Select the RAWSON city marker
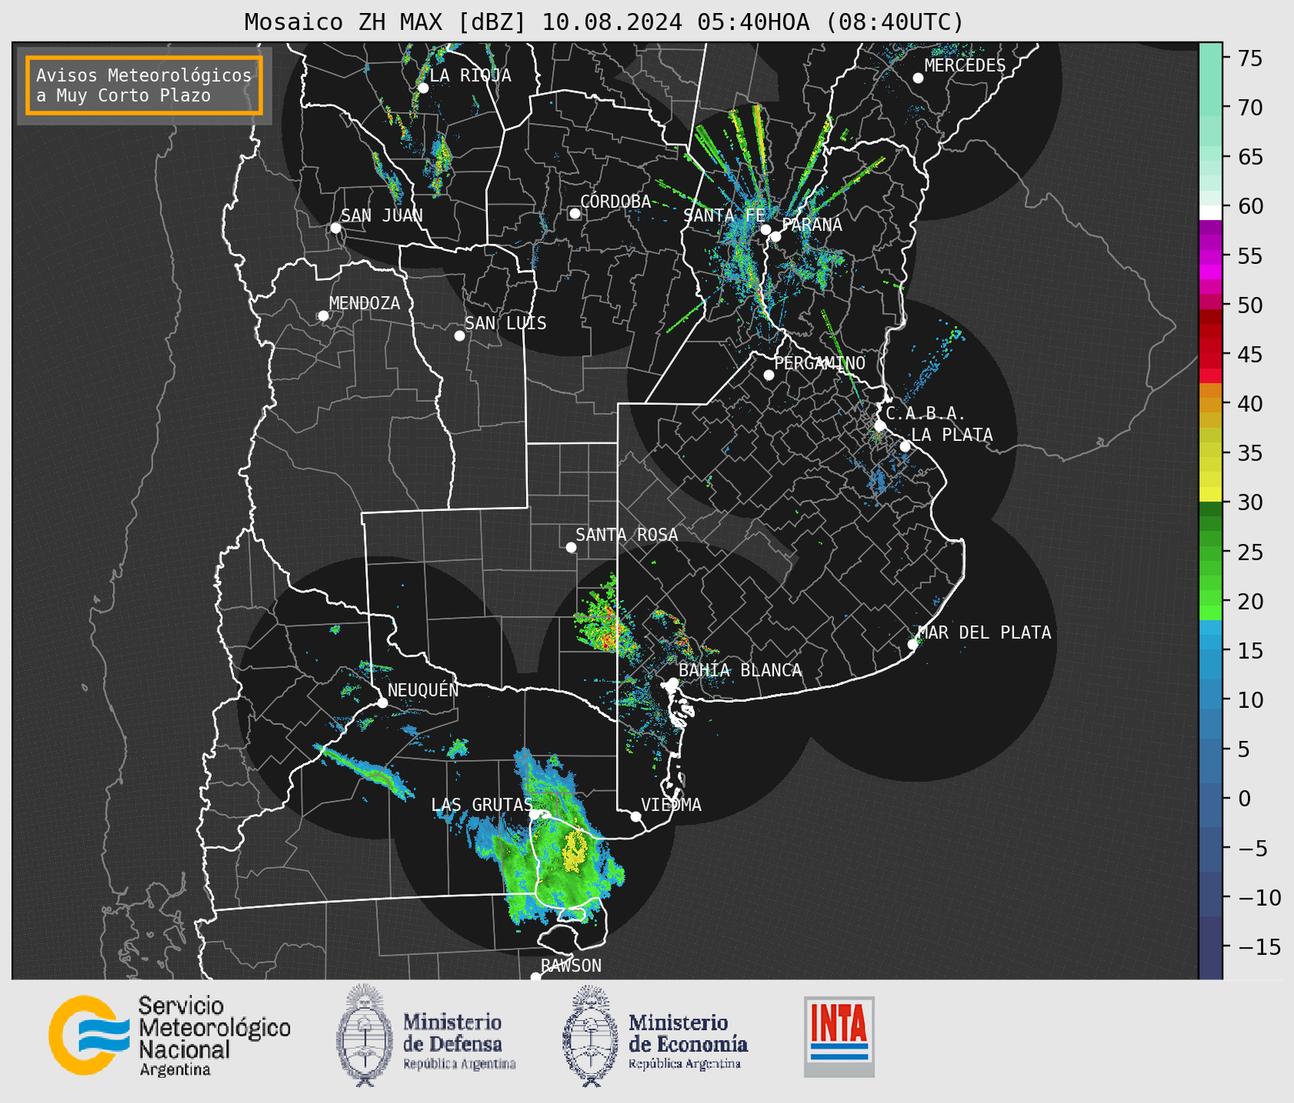The width and height of the screenshot is (1294, 1103). click(535, 976)
